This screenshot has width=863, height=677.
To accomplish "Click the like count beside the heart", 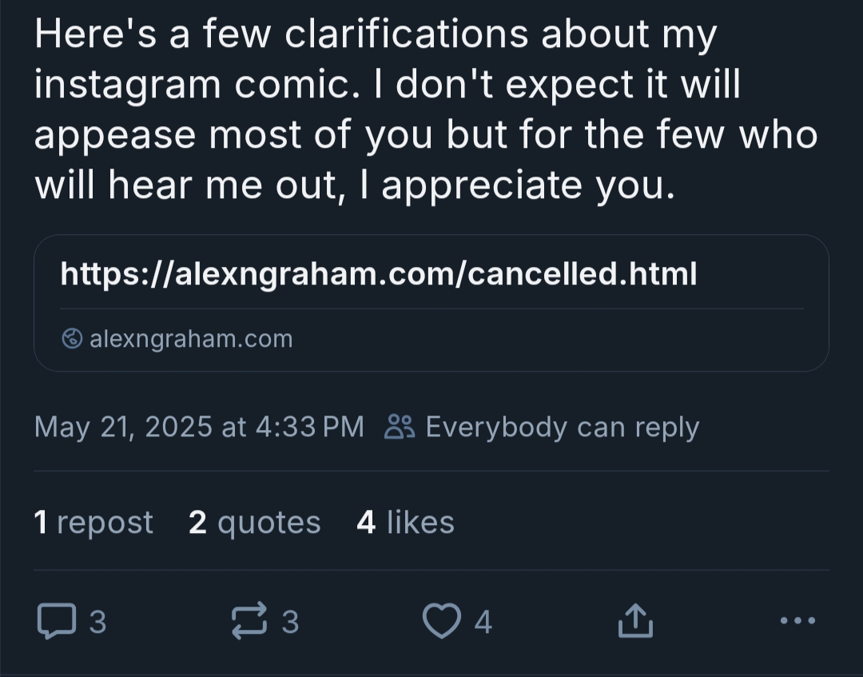I will click(483, 621).
